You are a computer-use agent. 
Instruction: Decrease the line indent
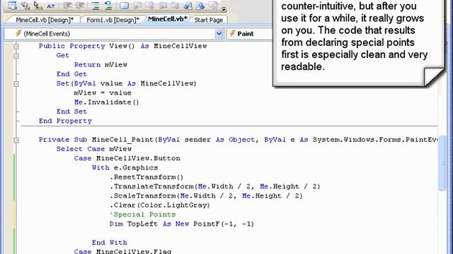67,5
